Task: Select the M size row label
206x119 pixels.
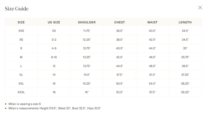Action: click(x=21, y=57)
